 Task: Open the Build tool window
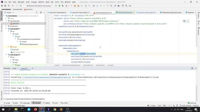[15, 103]
